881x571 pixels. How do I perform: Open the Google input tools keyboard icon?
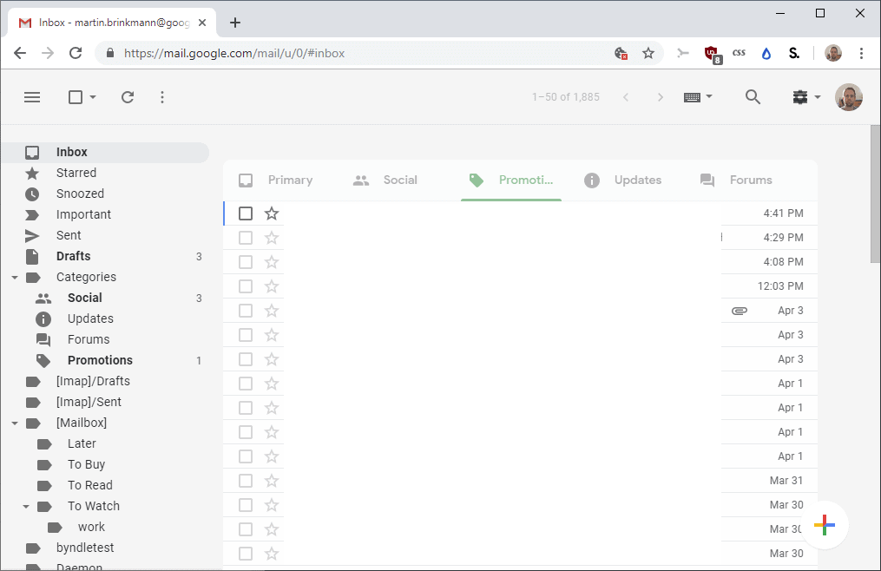pos(693,97)
